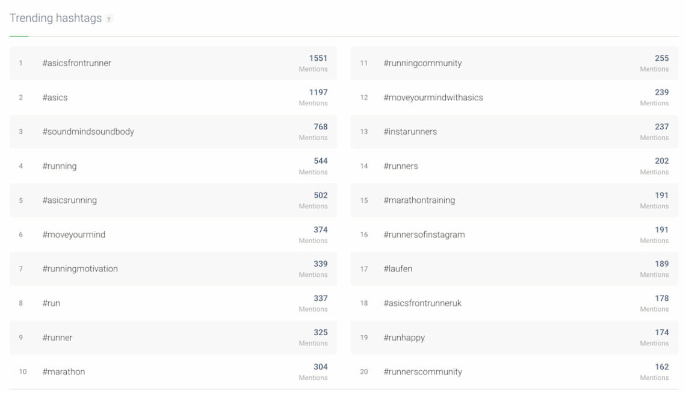Open the #runnerscommunity hashtag

(x=422, y=372)
